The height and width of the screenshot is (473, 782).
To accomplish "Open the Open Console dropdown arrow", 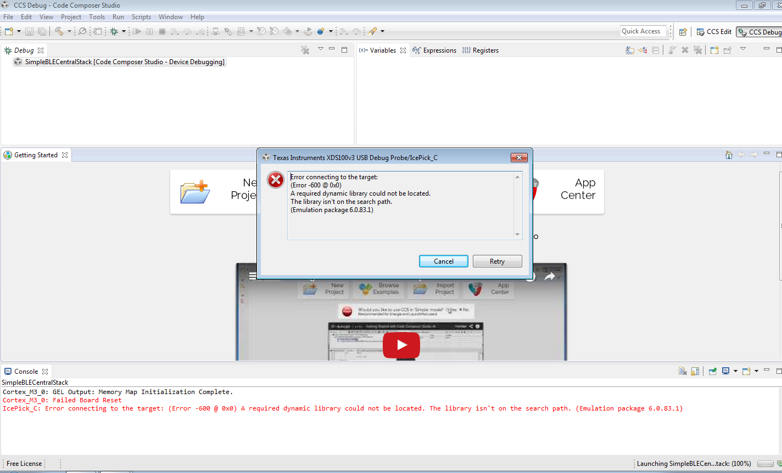I will [x=756, y=371].
